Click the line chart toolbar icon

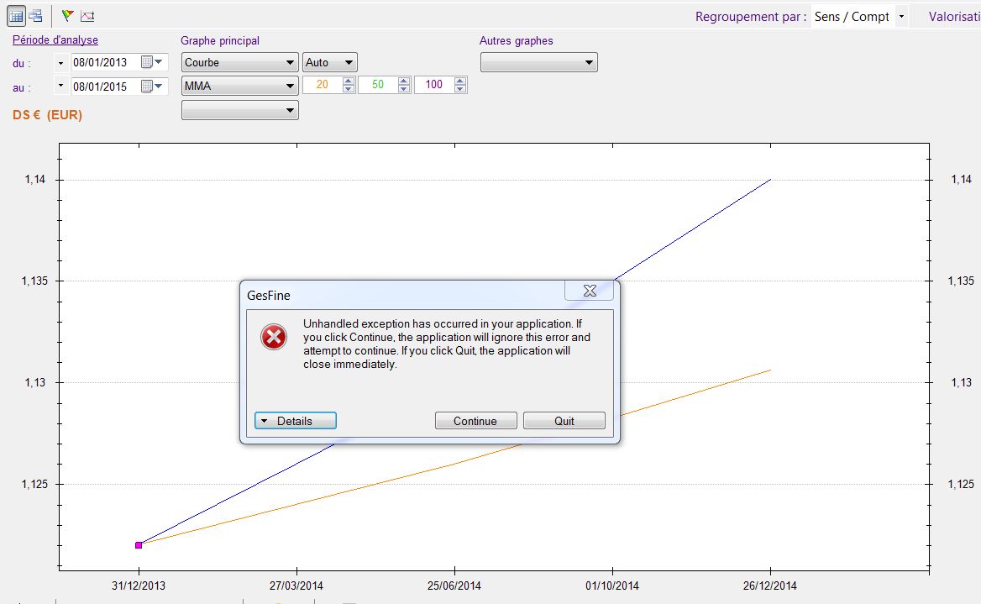(87, 16)
